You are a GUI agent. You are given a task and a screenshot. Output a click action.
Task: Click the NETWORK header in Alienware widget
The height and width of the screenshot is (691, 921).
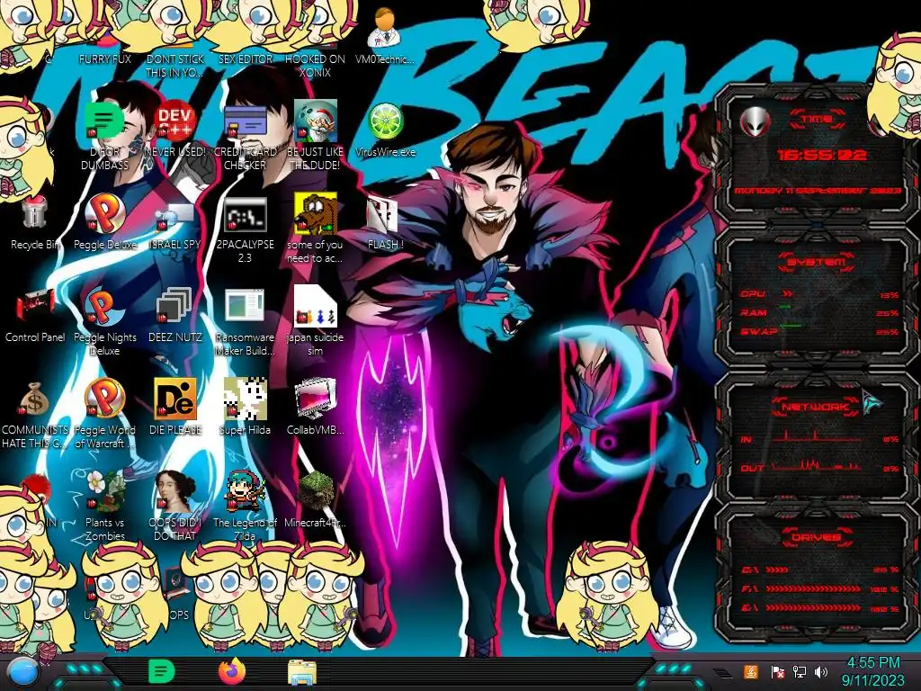tap(815, 407)
